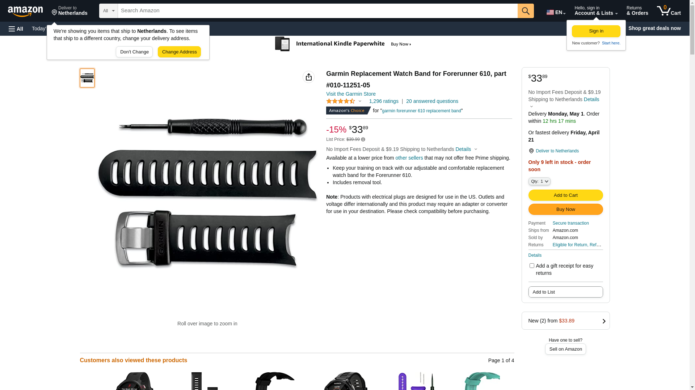The width and height of the screenshot is (695, 390).
Task: Open the EN language selector
Action: (x=556, y=12)
